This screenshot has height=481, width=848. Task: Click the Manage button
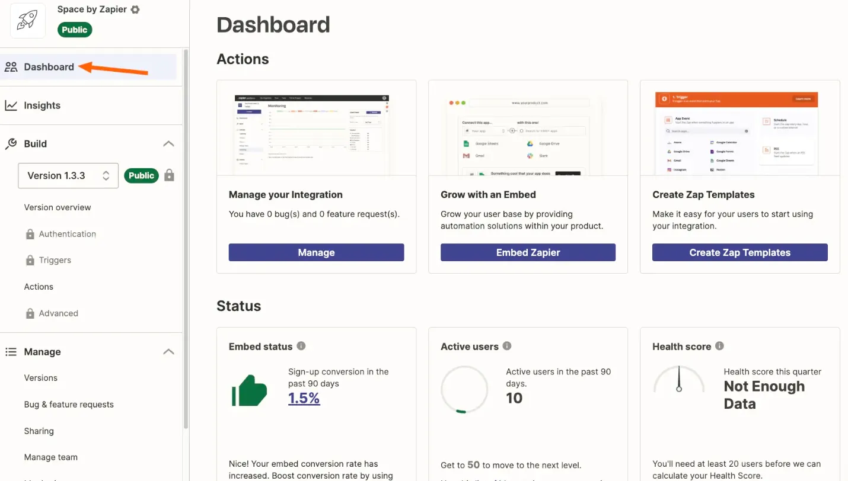point(317,252)
